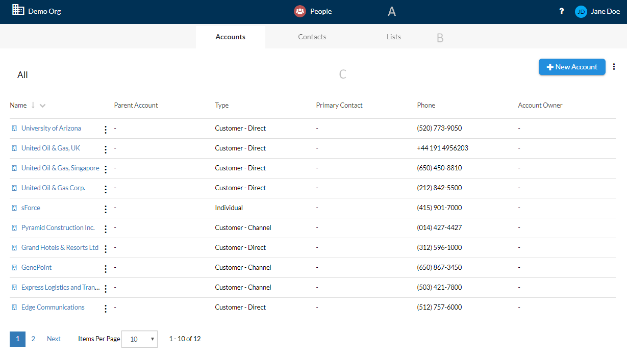
Task: Click phone number (512) 757-6000
Action: coord(439,307)
